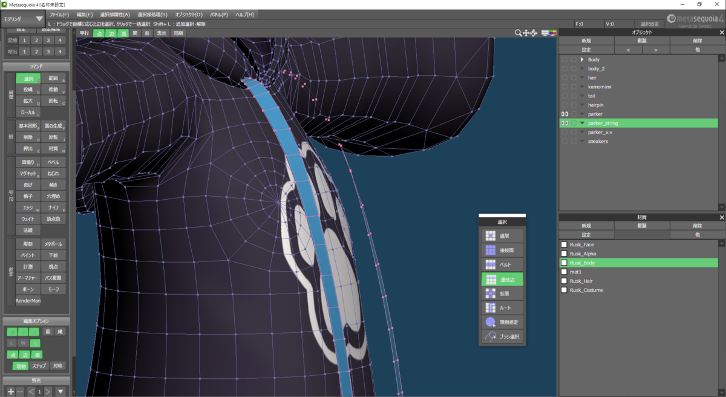The image size is (726, 397).
Task: Expand the Body object tree
Action: coord(582,59)
